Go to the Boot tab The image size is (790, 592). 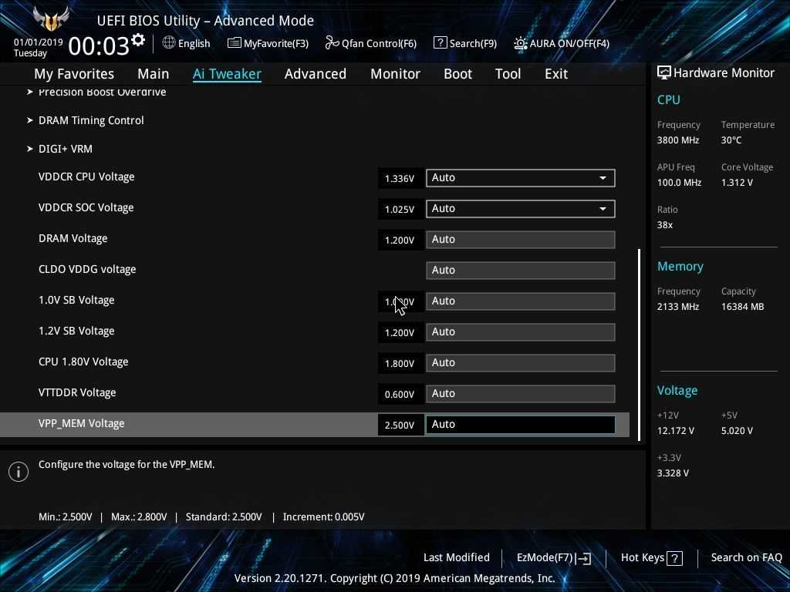point(457,74)
